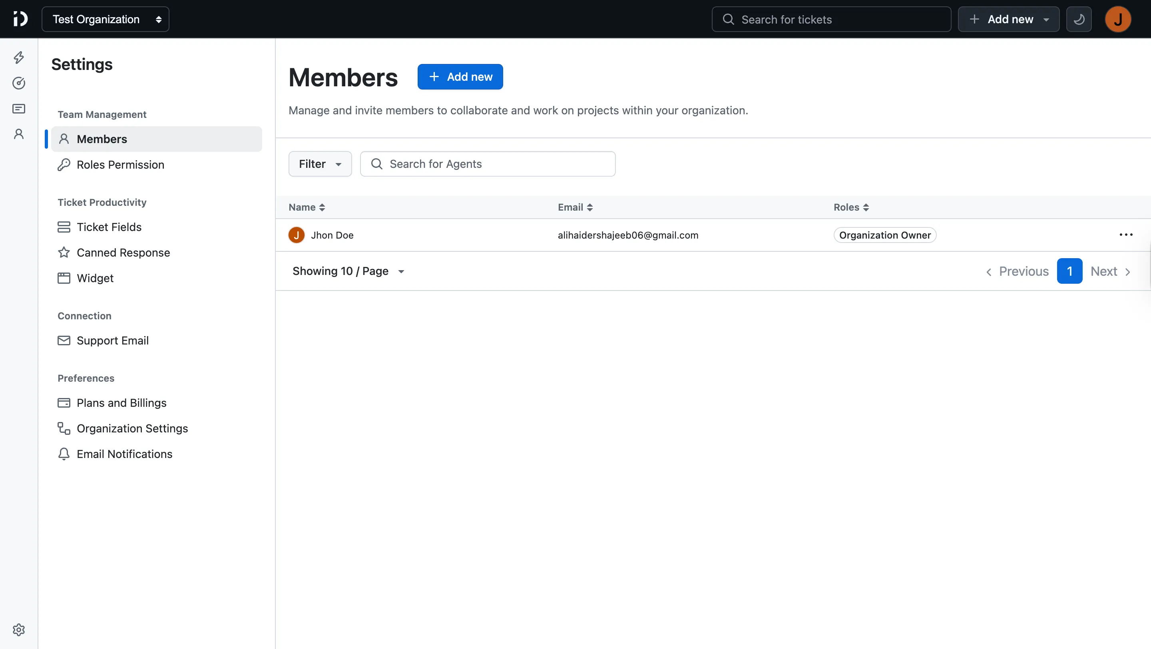Open the tickets inbox icon in sidebar
This screenshot has height=649, width=1151.
[19, 109]
